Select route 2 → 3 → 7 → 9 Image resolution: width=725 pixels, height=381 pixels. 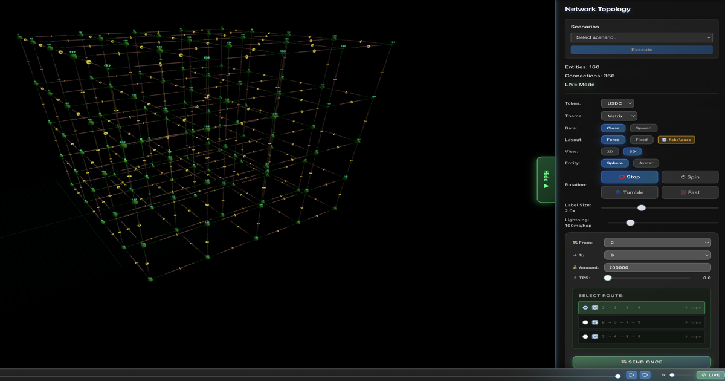click(x=641, y=322)
